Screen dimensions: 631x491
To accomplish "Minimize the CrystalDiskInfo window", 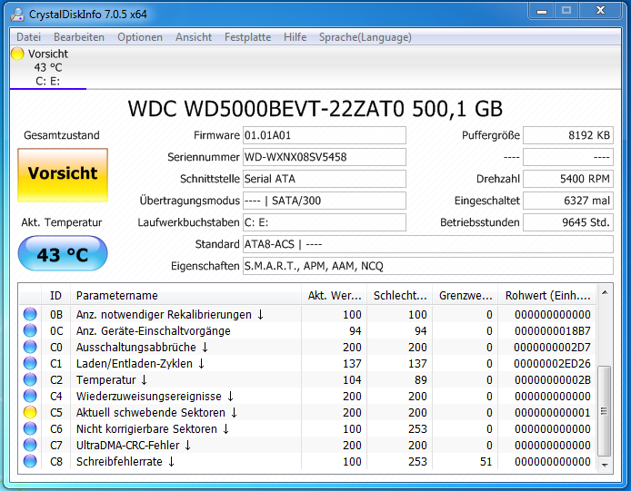I will click(x=542, y=11).
